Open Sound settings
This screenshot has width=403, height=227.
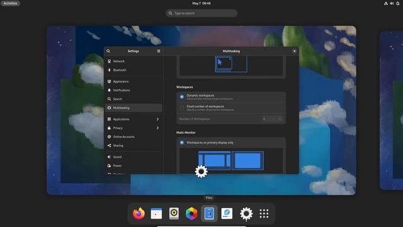tap(133, 157)
